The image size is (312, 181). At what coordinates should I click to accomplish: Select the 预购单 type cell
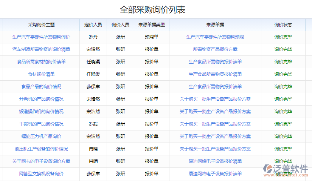152,37
